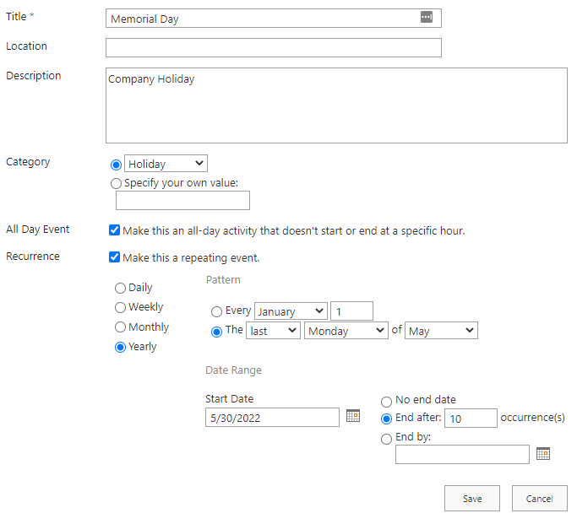Choose the Monthly recurrence option

[120, 327]
